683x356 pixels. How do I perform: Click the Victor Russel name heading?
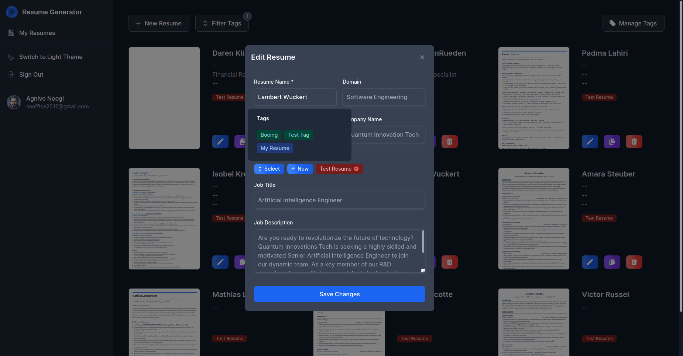(605, 294)
